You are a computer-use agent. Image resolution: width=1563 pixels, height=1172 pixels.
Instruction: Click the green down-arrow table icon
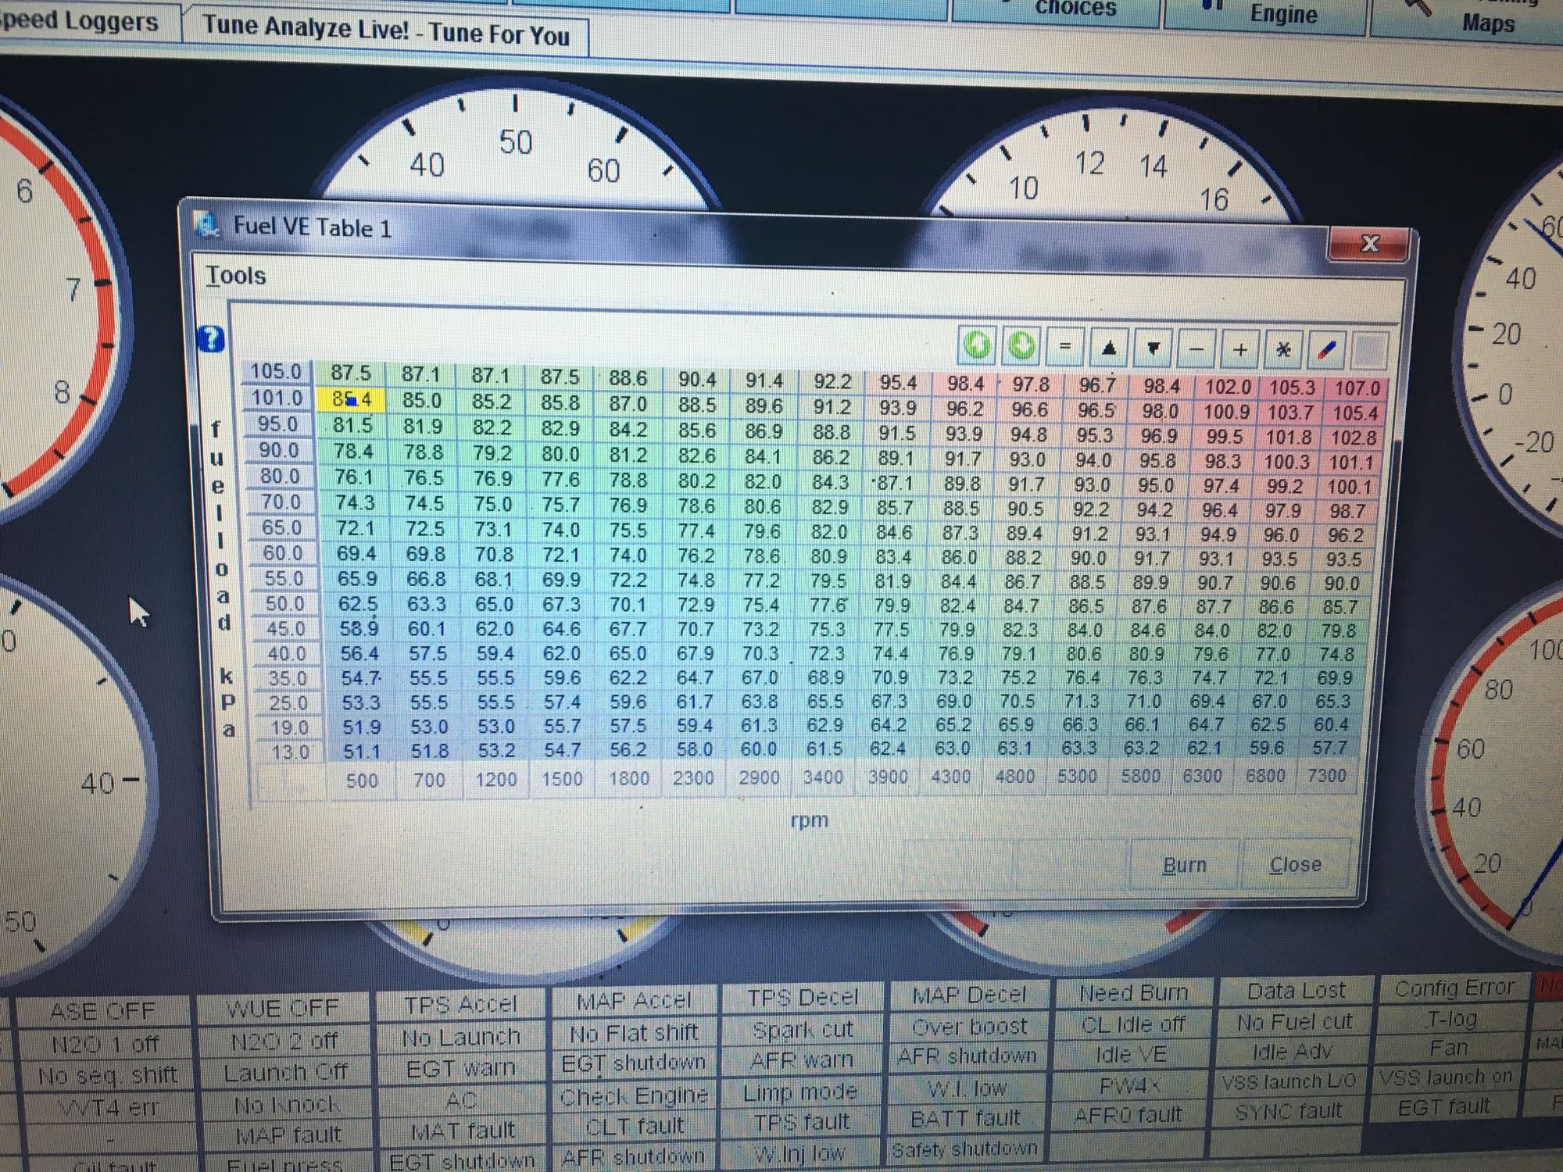(1021, 345)
